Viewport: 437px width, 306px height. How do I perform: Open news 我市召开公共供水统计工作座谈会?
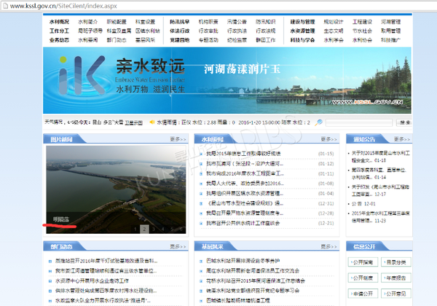pos(243,223)
